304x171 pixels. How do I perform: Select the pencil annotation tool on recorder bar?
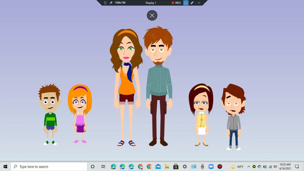[x=192, y=3]
